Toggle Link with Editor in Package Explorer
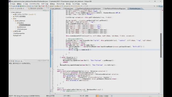The width and height of the screenshot is (172, 97). coord(45,11)
